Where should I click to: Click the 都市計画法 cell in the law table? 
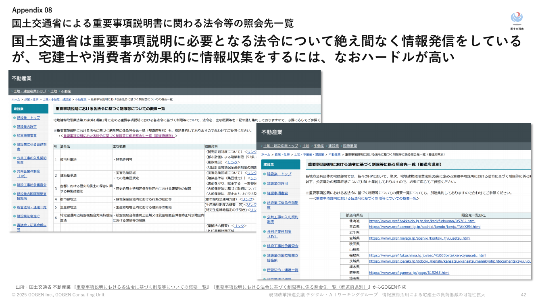click(x=86, y=159)
